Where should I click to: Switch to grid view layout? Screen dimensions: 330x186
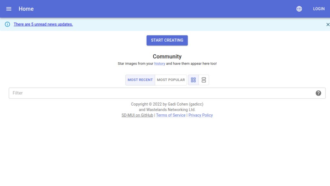coord(193,80)
